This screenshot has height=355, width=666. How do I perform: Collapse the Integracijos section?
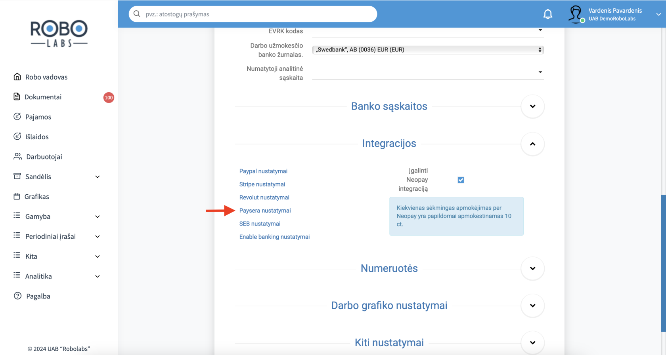click(532, 144)
